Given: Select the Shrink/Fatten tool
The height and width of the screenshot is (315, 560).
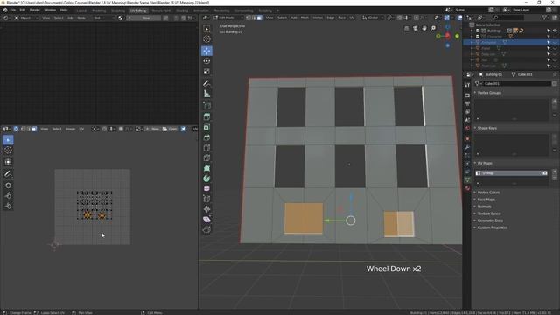Looking at the screenshot, I should (x=206, y=209).
